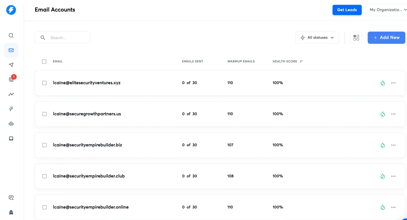This screenshot has width=407, height=220.
Task: Check the box for lcaine@securegrowthpartners.us
Action: coord(45,114)
